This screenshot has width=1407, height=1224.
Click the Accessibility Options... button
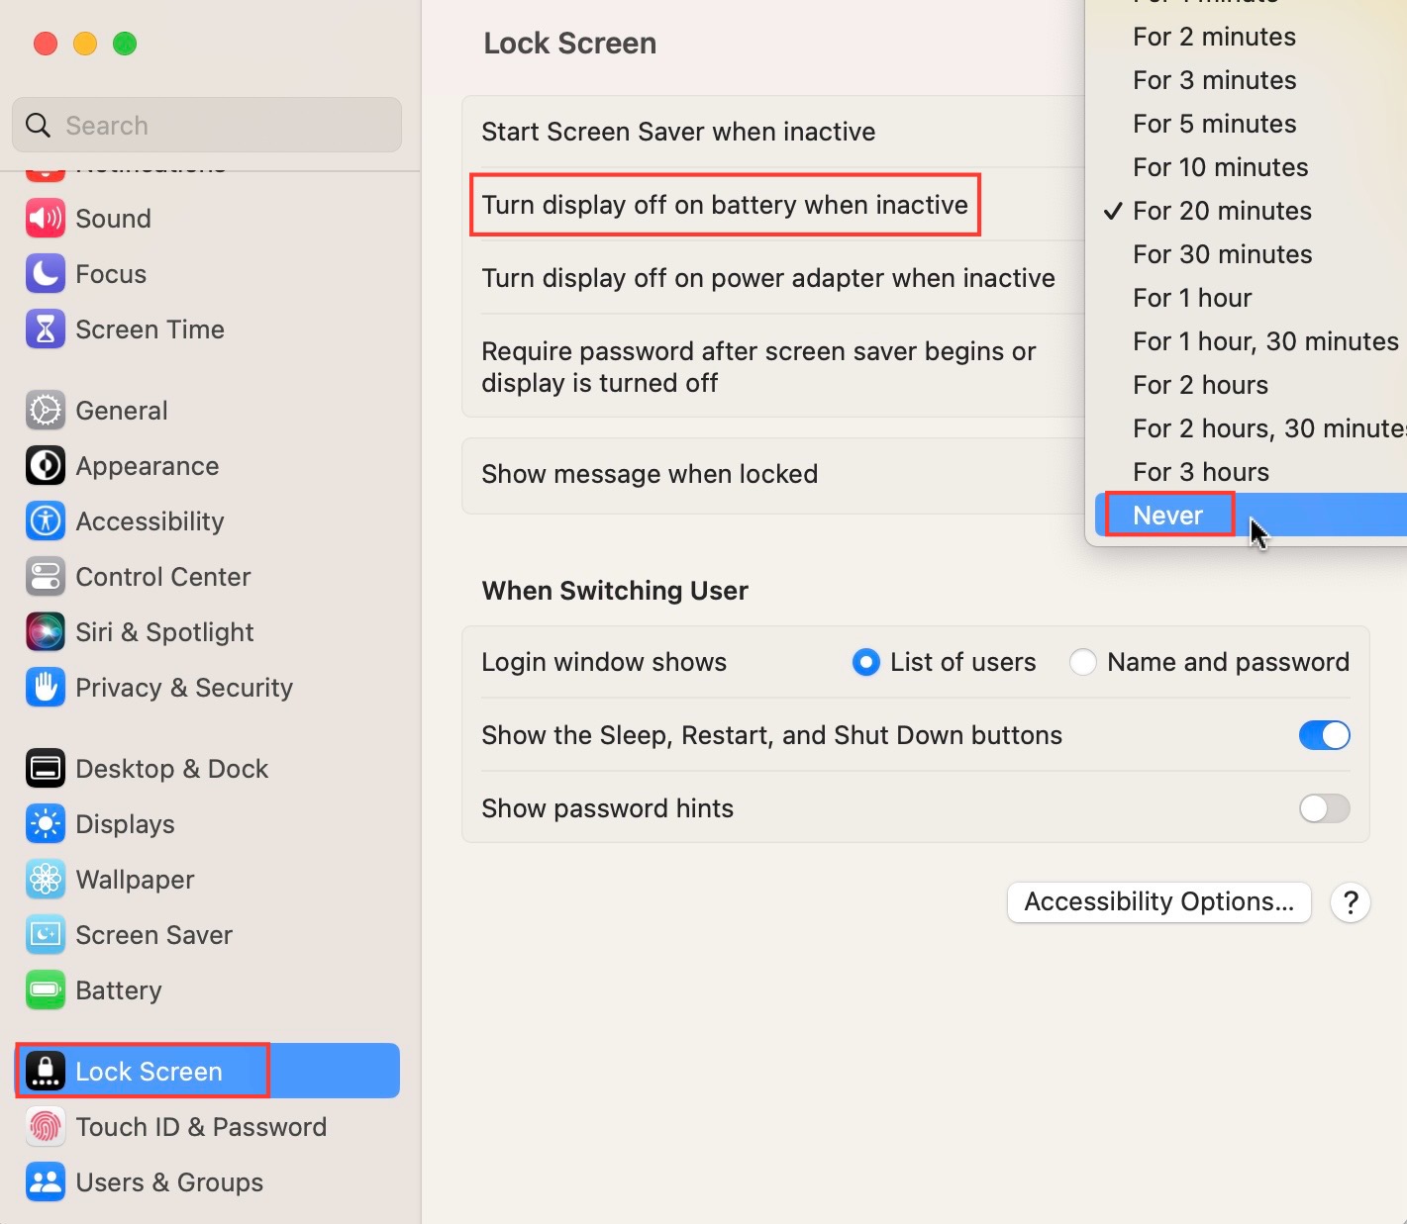click(1159, 902)
